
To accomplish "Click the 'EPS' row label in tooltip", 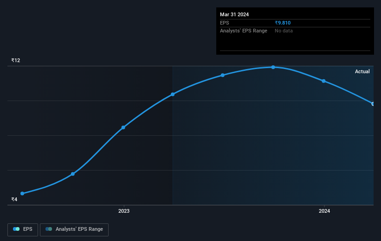I will pyautogui.click(x=225, y=23).
